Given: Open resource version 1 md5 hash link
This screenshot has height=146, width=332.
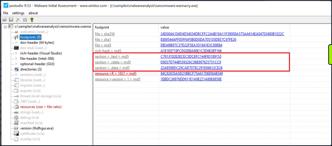Looking at the screenshot, I should (191, 79).
